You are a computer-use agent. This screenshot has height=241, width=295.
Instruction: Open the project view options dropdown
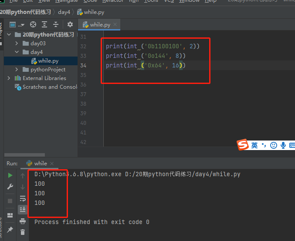tap(17, 25)
